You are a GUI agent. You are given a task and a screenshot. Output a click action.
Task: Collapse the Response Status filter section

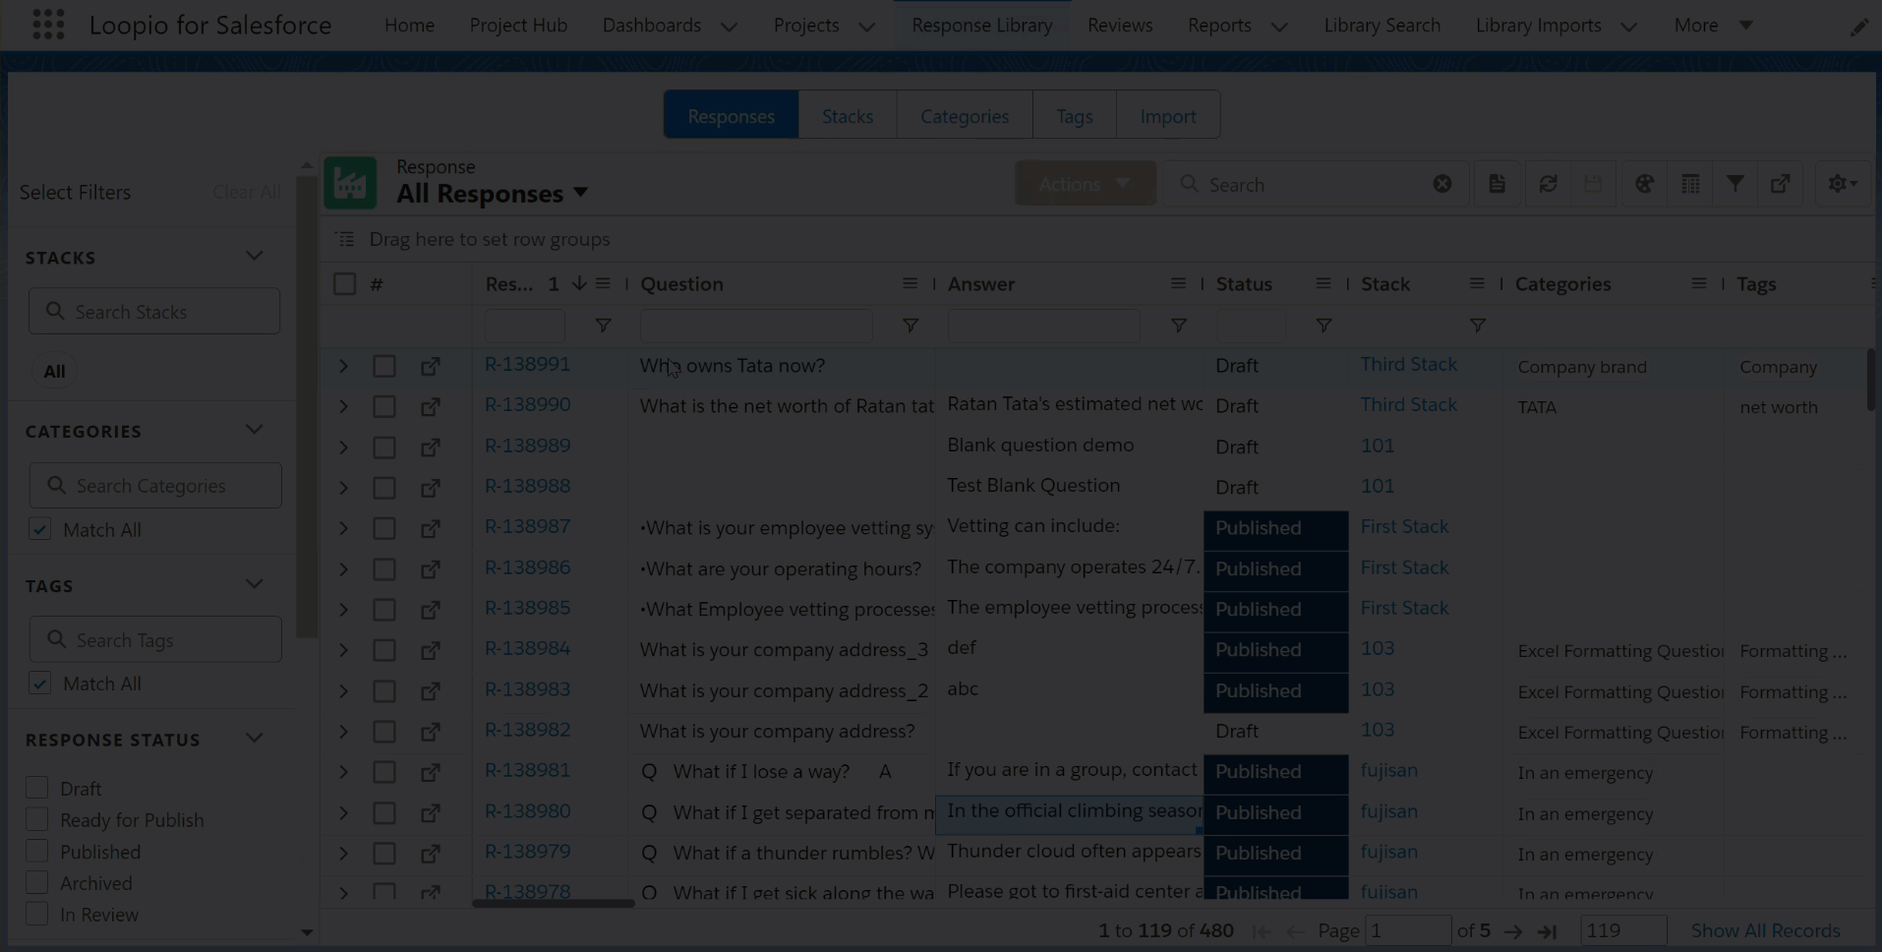(255, 739)
